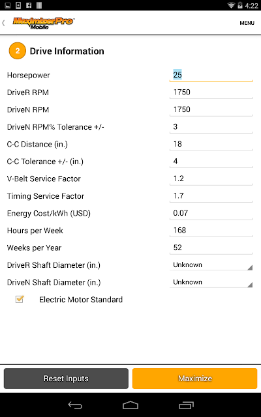This screenshot has width=261, height=417.
Task: Edit the Energy Cost per kWh field
Action: pos(211,213)
